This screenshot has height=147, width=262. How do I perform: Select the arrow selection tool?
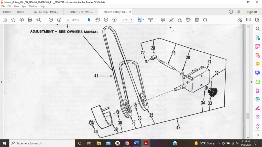tap(89, 20)
